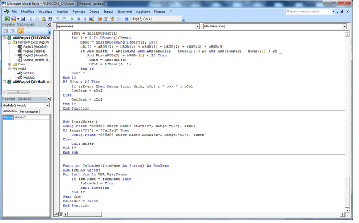Collapse the VBAProject (PREVISIONI) tree node
This screenshot has width=359, height=223.
[4, 38]
